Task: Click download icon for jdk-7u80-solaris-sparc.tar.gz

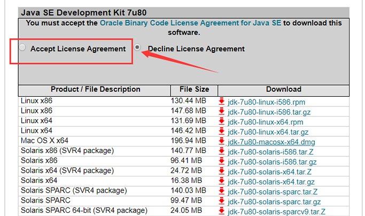Action: 222,202
